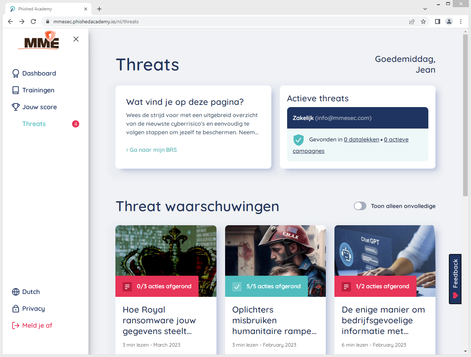The image size is (471, 357).
Task: Open Dashboard from the sidebar
Action: click(x=39, y=73)
